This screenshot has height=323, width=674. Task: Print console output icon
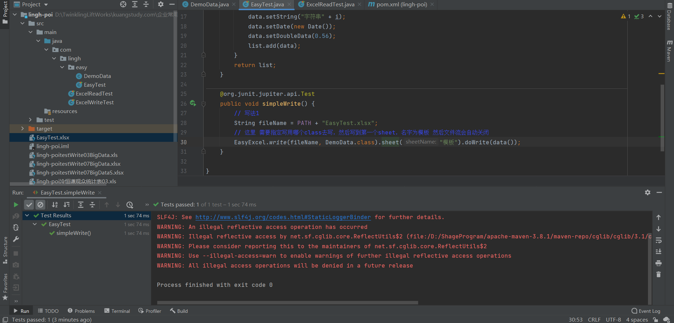pyautogui.click(x=659, y=263)
